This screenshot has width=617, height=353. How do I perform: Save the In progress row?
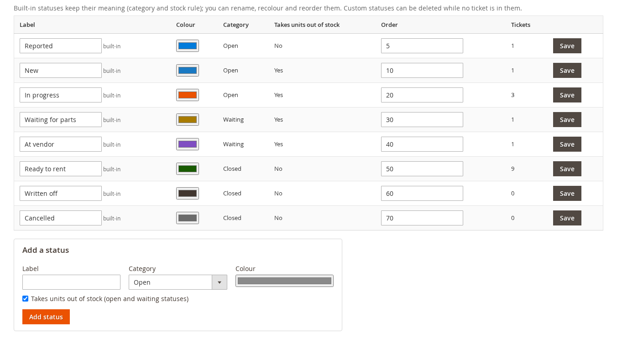(x=567, y=95)
